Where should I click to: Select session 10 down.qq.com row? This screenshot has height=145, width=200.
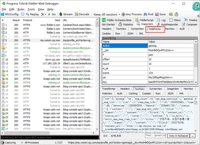48,60
